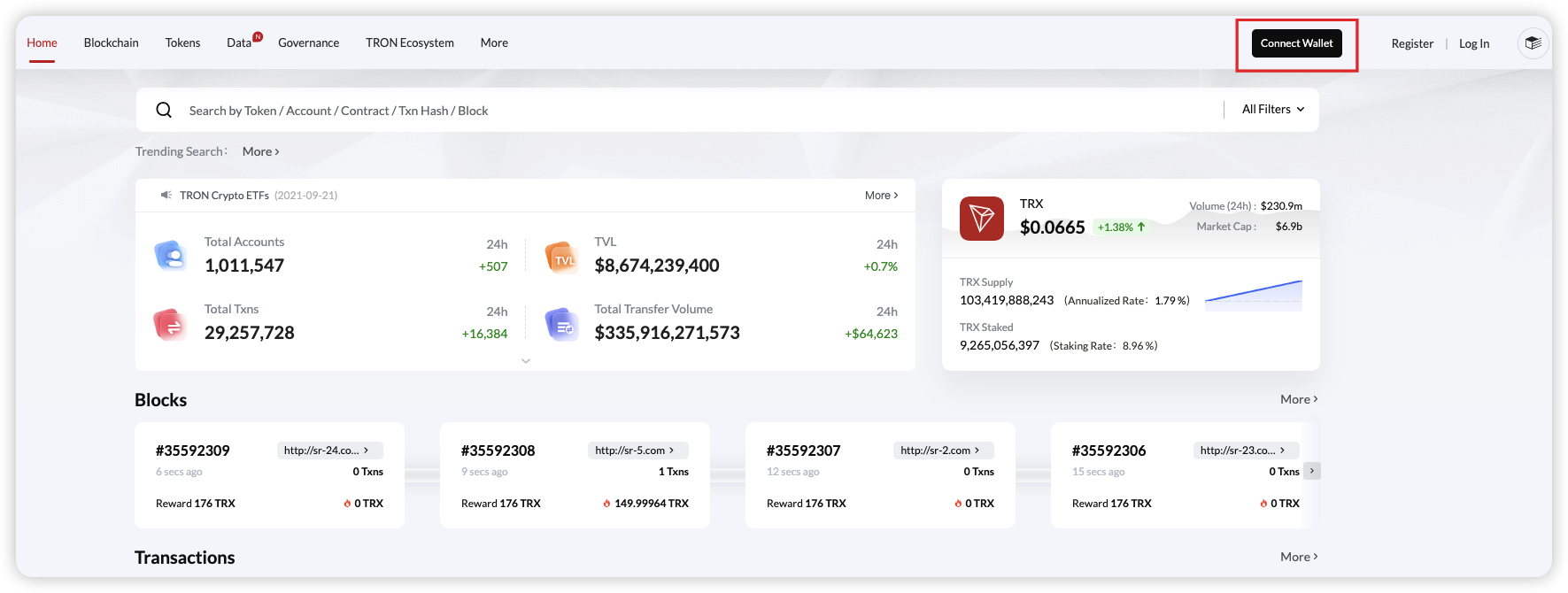Click the Register link
Viewport: 1568px width, 593px height.
[x=1411, y=43]
